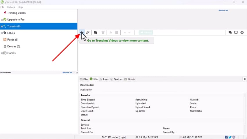The width and height of the screenshot is (247, 139).
Task: Switch to the Peers tab
Action: coord(104,79)
